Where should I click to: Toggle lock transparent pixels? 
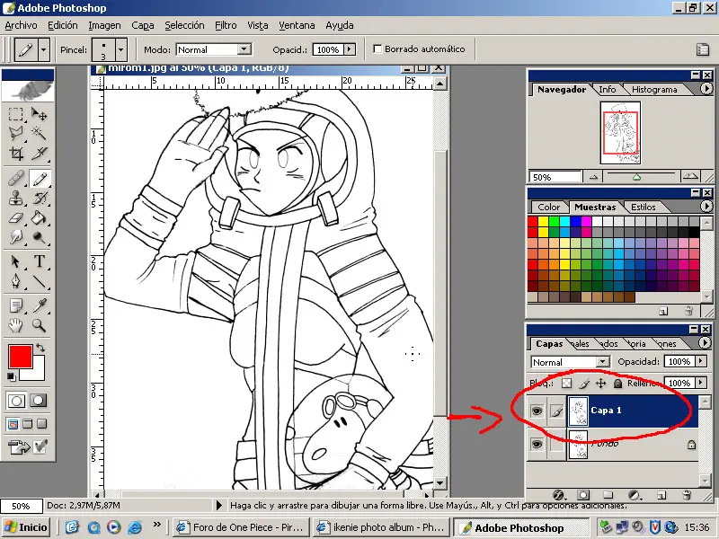[567, 384]
